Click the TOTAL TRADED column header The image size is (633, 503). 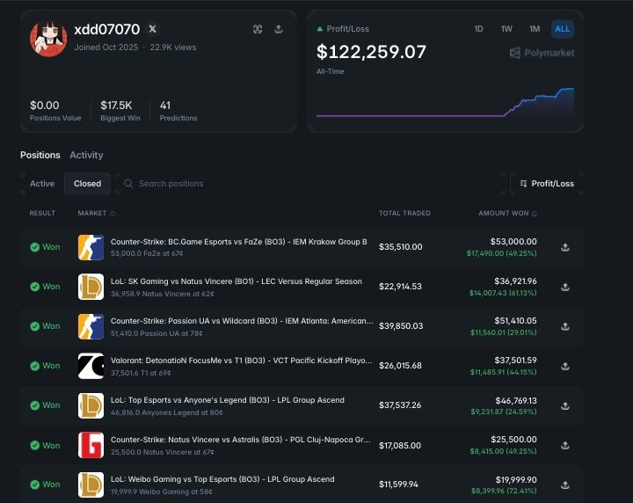[x=404, y=213]
